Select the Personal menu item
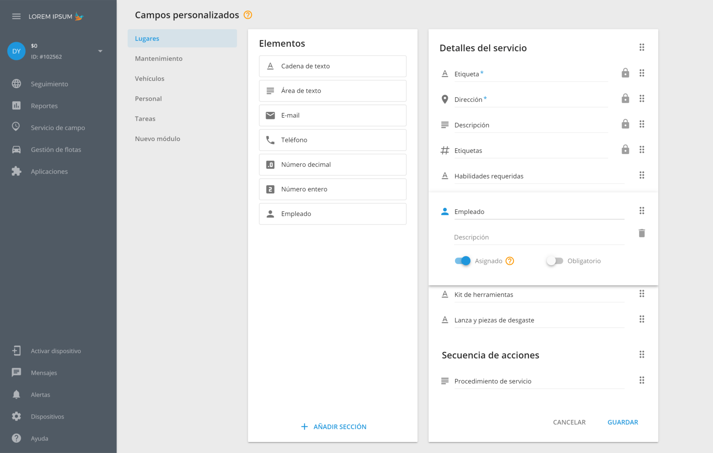 coord(148,98)
